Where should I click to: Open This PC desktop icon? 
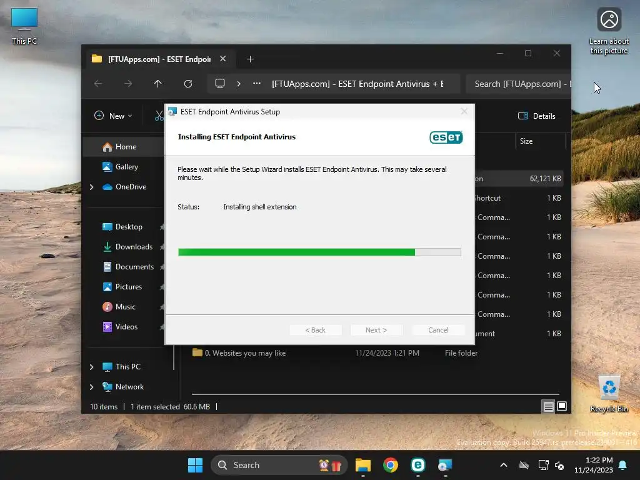pyautogui.click(x=24, y=26)
